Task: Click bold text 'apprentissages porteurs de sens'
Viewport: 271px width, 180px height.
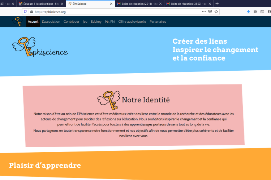Action: [x=154, y=124]
